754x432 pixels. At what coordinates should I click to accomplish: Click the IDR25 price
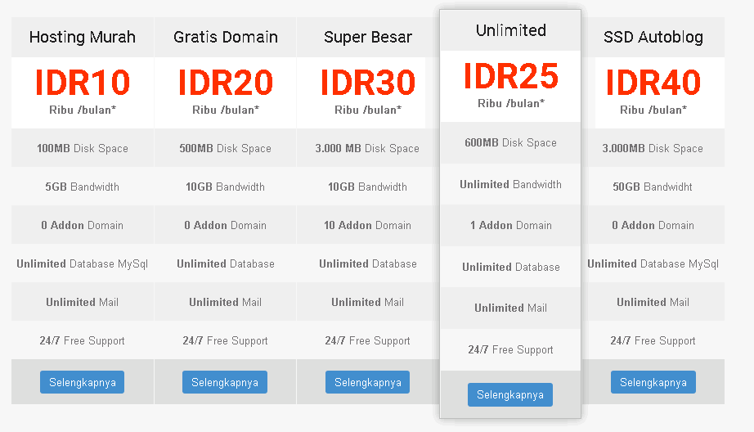(x=510, y=76)
